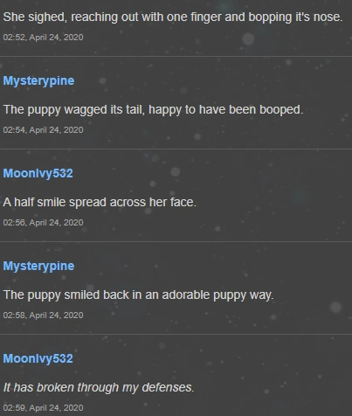This screenshot has height=416, width=352.
Task: Click the italic message "It has broken through my defenses"
Action: [99, 388]
